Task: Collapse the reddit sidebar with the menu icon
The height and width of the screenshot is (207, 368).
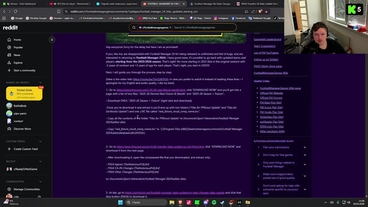Action: coord(52,40)
